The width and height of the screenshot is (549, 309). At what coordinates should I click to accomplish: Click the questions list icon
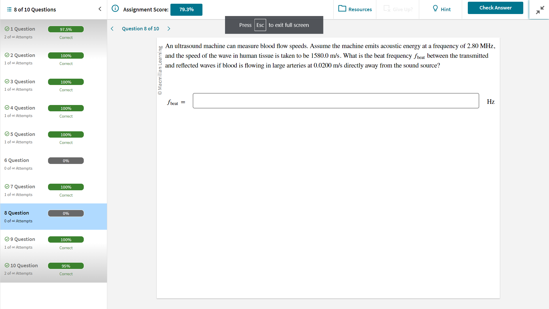click(x=9, y=9)
